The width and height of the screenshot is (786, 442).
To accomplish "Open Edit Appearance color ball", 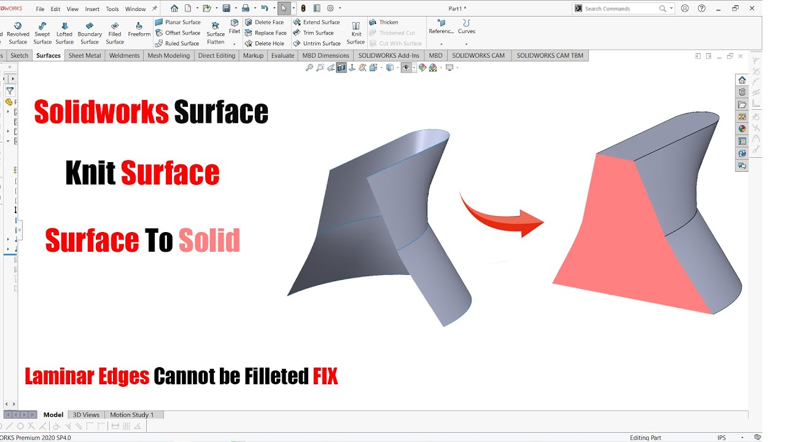I will tap(423, 68).
